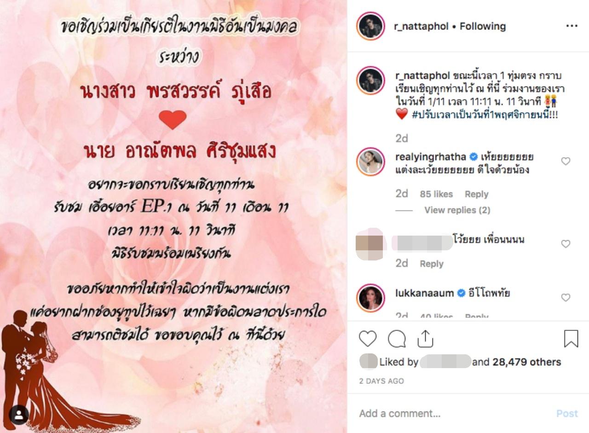The image size is (589, 433).
Task: Click the Following status next to r_nattaphol
Action: tap(483, 26)
